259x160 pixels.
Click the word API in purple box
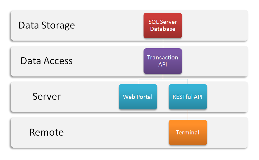[x=163, y=64]
